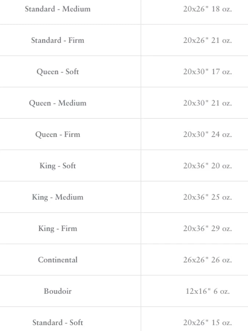Click the Continental row label
This screenshot has width=248, height=331.
(x=58, y=260)
